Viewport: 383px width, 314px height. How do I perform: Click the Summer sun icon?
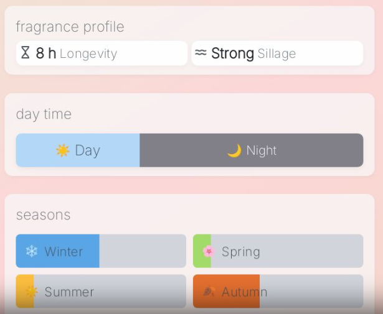tap(31, 292)
